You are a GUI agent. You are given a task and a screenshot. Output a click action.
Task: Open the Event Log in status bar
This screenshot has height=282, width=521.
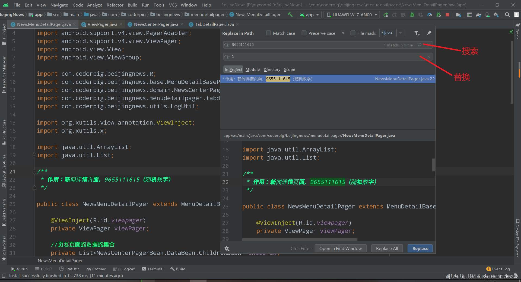coord(498,269)
